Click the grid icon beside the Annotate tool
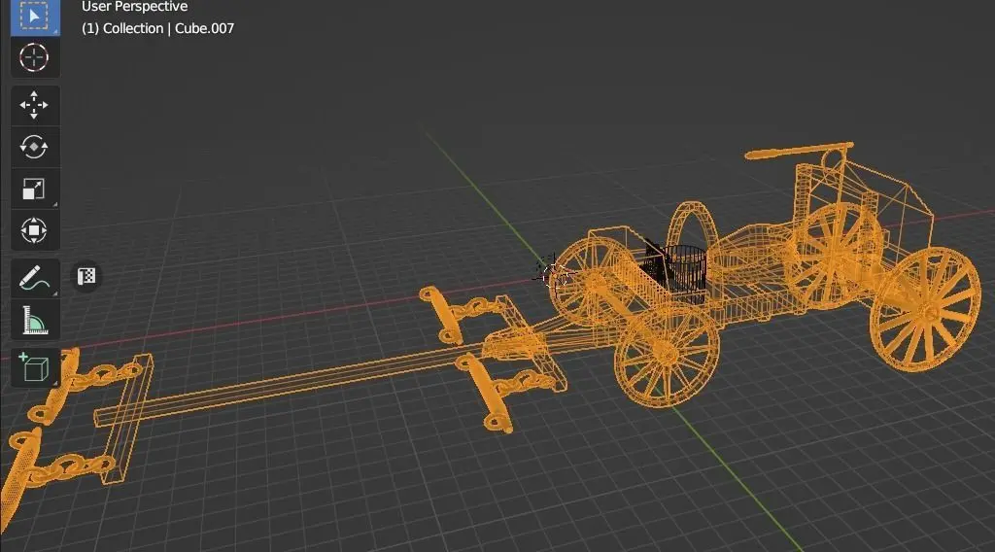 click(x=86, y=277)
